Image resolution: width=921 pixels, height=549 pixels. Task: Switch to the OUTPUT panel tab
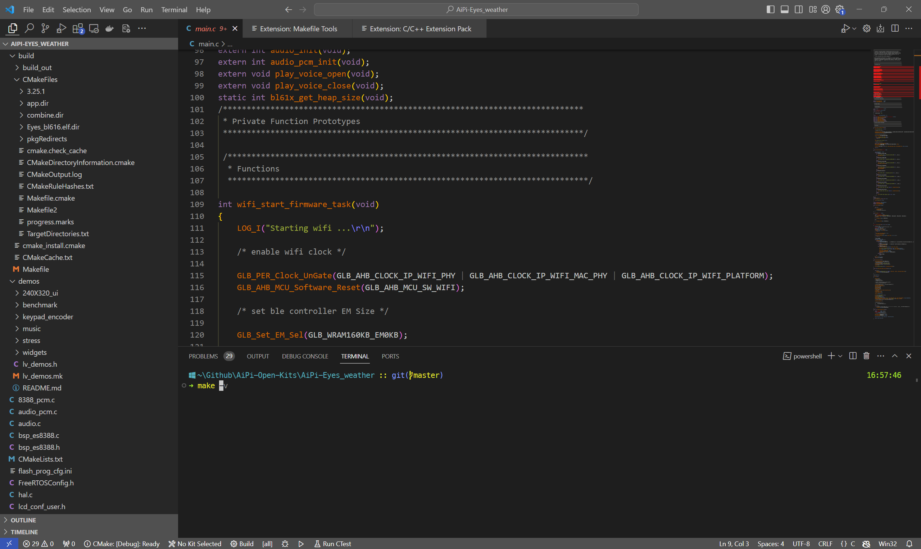pos(258,356)
